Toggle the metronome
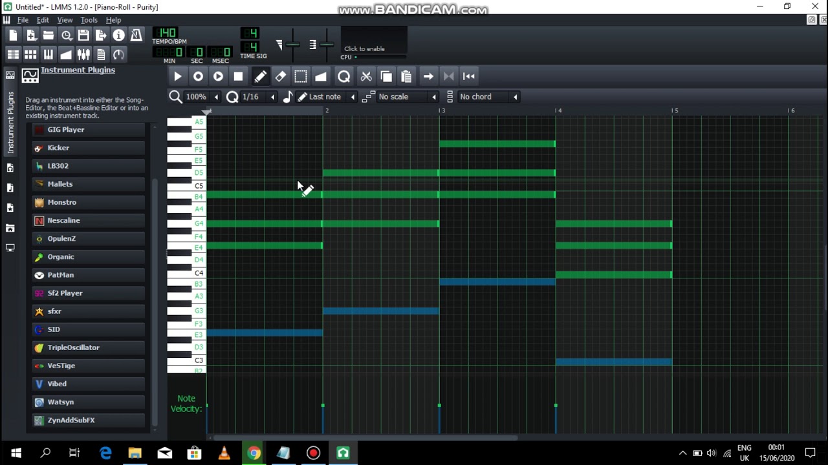Screen dimensions: 828x465 click(x=136, y=36)
